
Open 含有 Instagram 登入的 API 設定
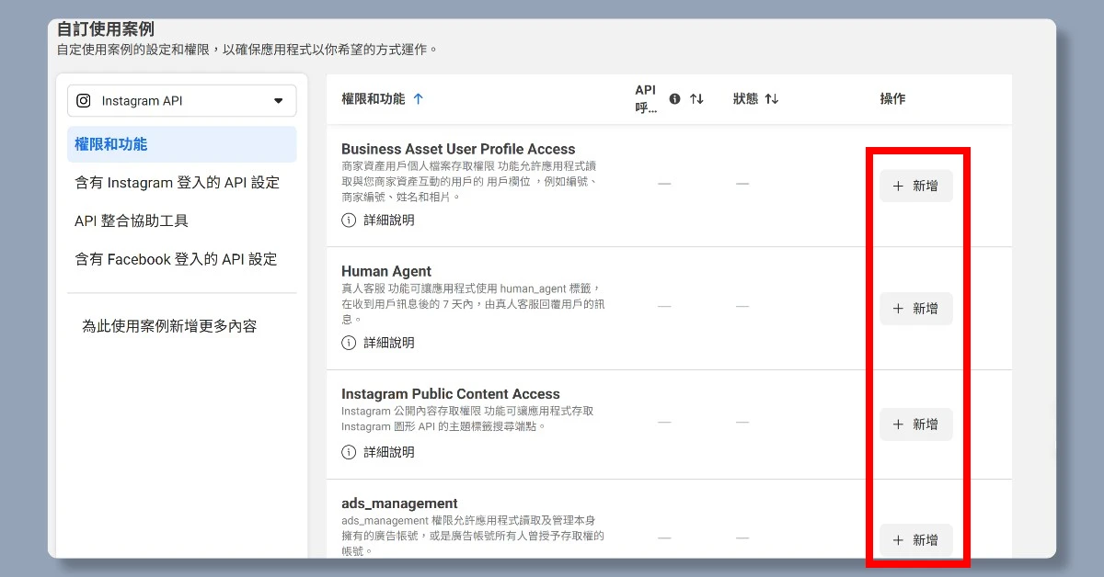177,183
